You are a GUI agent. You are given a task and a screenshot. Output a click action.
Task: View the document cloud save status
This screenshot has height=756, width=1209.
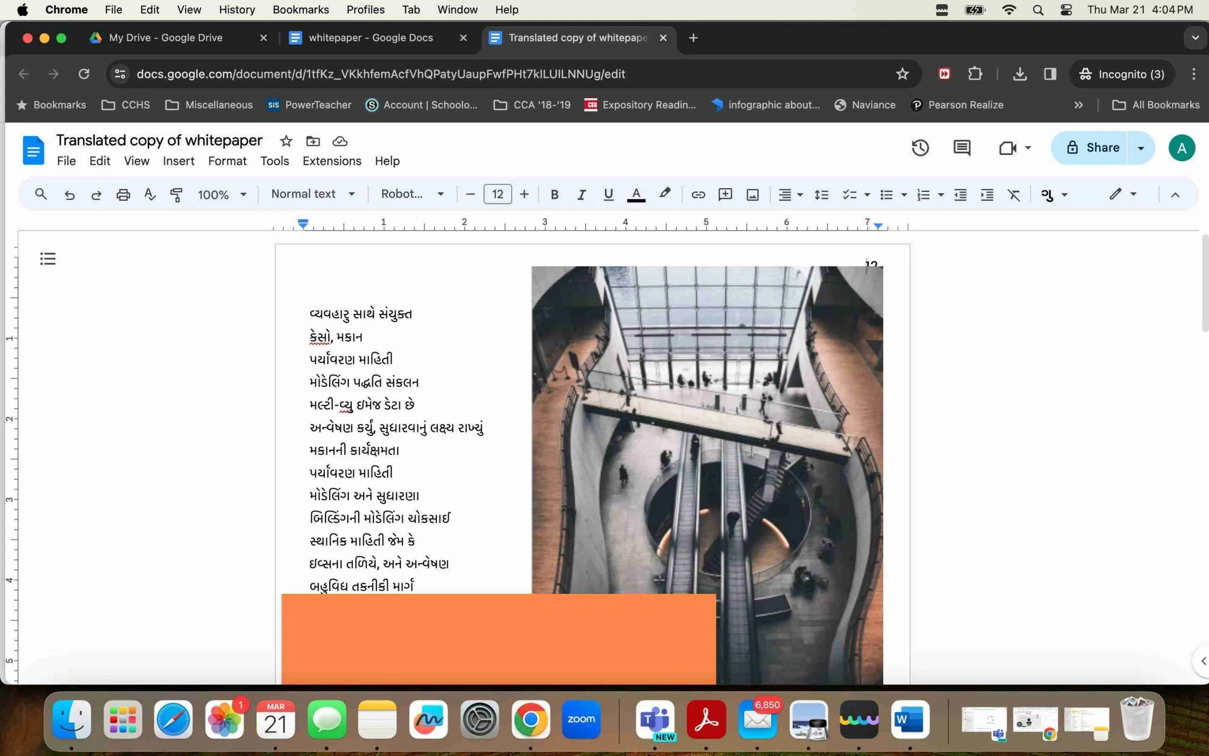tap(340, 141)
